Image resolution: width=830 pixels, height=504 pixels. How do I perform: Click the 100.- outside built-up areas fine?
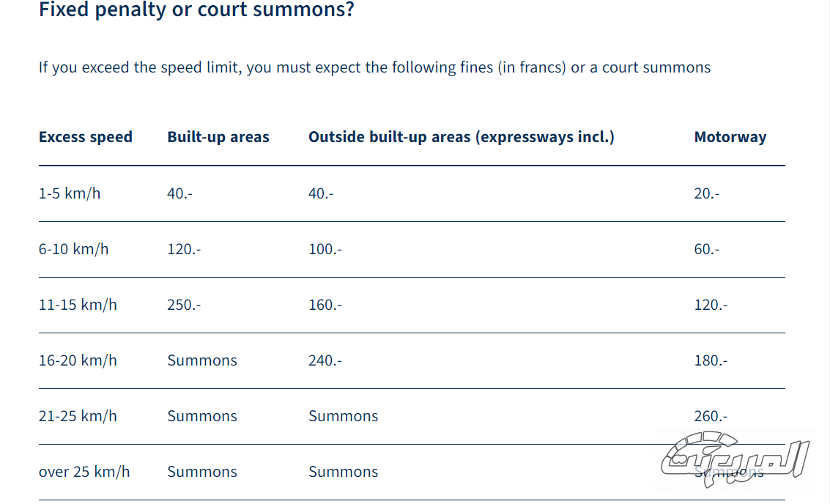pos(325,249)
